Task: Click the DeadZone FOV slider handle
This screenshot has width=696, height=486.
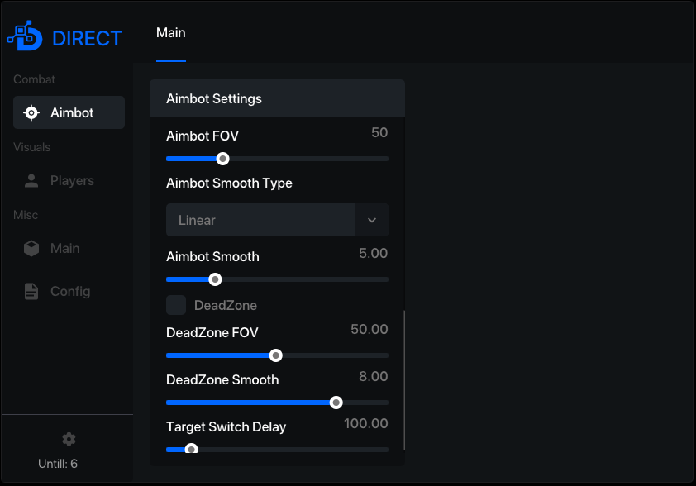Action: tap(275, 355)
